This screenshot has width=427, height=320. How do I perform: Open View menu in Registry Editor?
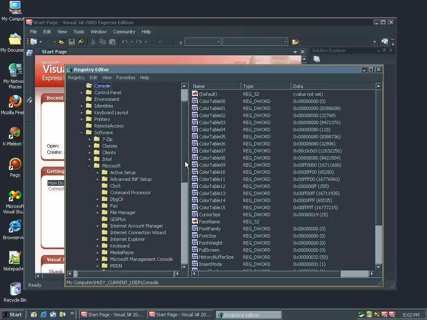point(107,77)
